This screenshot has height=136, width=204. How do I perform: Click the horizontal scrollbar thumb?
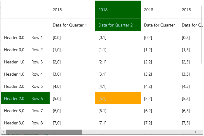(x=44, y=132)
